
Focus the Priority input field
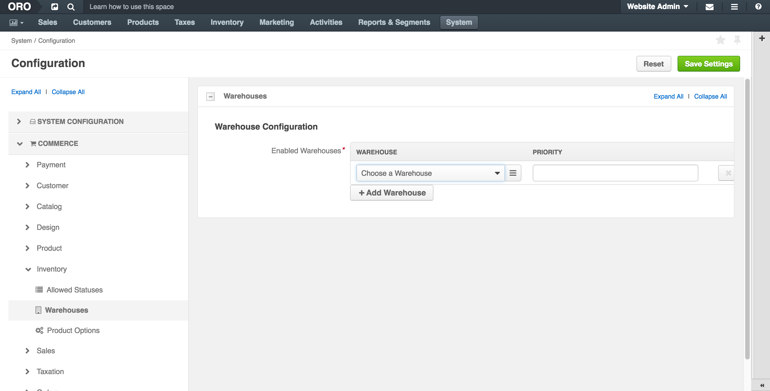(615, 173)
